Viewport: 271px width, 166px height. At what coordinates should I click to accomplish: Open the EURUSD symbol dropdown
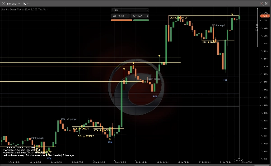click(x=19, y=4)
